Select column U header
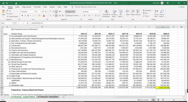This screenshot has height=102, width=188. (163, 27)
